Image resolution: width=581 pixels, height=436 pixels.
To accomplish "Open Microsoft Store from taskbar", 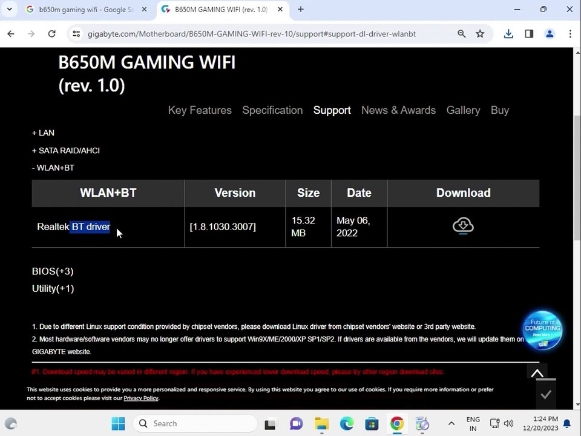I will 372,423.
